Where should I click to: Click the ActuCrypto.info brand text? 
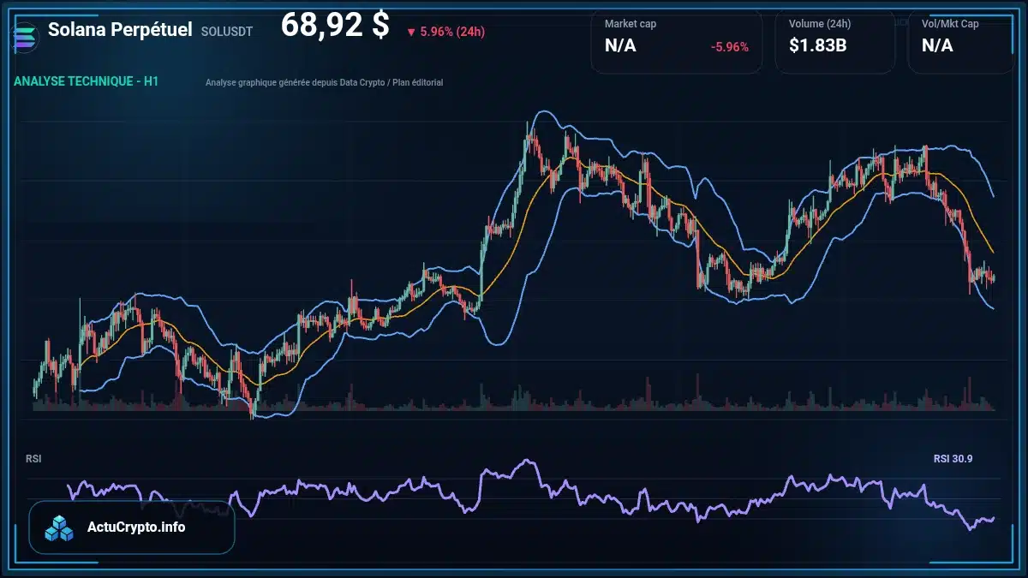click(x=136, y=527)
